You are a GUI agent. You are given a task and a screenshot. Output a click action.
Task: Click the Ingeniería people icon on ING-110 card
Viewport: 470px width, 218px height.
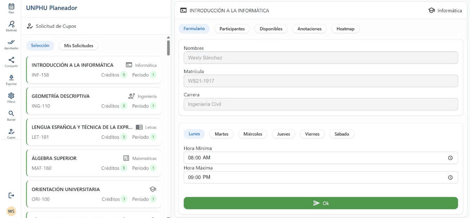click(x=132, y=96)
